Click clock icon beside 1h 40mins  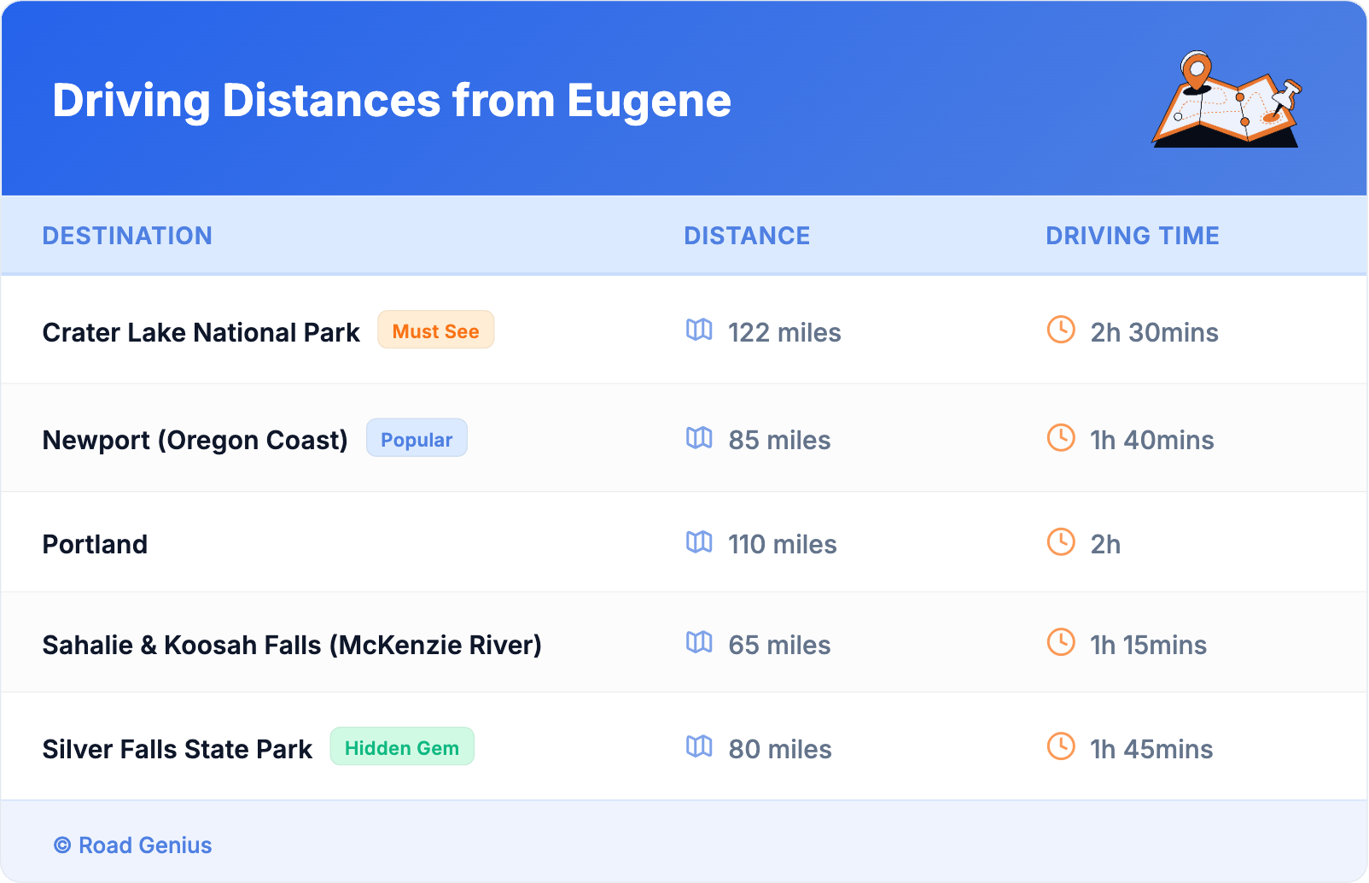(x=1061, y=438)
